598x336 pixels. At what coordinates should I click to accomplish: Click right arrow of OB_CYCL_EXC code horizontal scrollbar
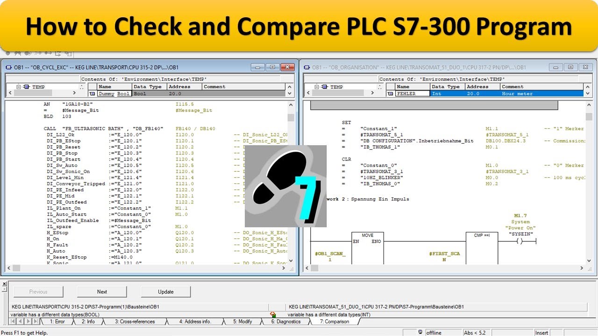[283, 268]
